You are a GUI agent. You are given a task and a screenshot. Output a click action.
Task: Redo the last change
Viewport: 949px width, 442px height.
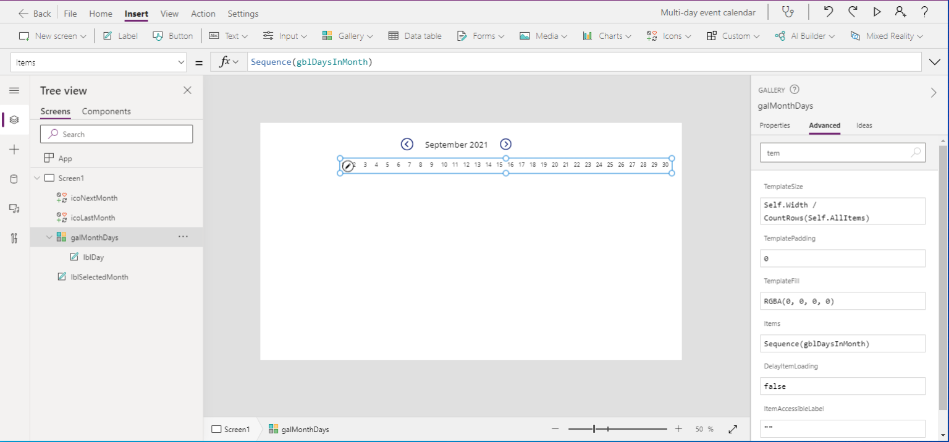pos(852,12)
